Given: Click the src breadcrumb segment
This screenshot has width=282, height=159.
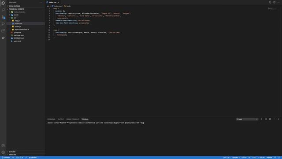Looking at the screenshot, I should tap(48, 6).
